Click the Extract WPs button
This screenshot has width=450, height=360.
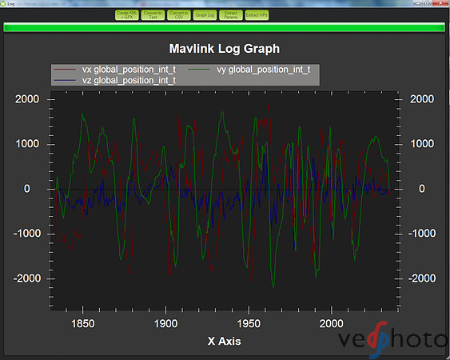(x=257, y=15)
